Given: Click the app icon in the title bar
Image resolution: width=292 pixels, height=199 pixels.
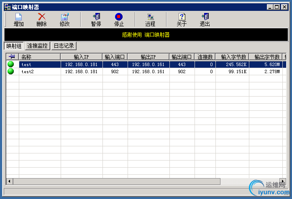Looking at the screenshot, I should coord(8,7).
